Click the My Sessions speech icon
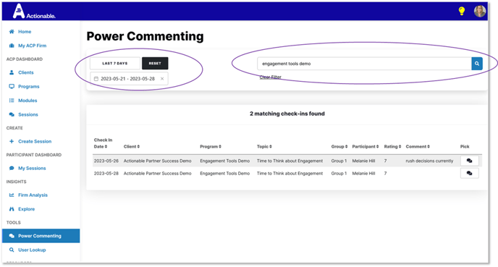 pyautogui.click(x=12, y=168)
